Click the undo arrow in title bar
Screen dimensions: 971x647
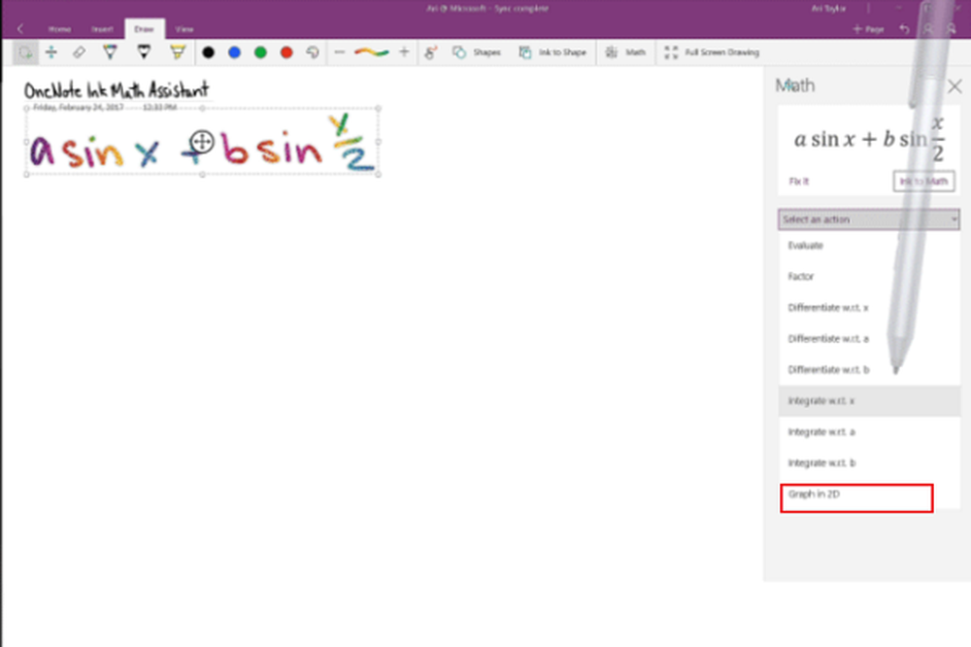(905, 29)
